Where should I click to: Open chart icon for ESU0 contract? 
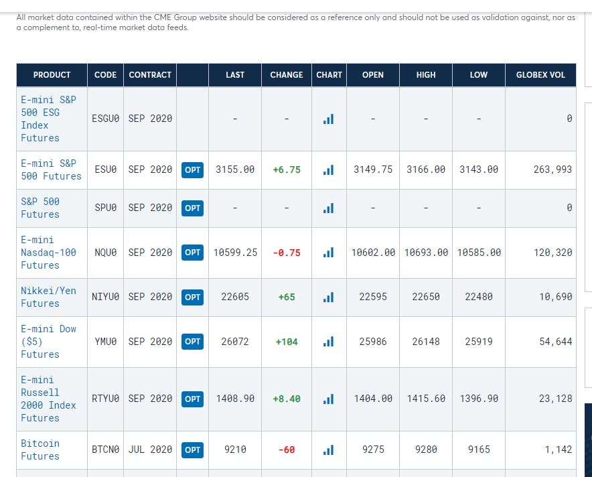click(x=328, y=170)
